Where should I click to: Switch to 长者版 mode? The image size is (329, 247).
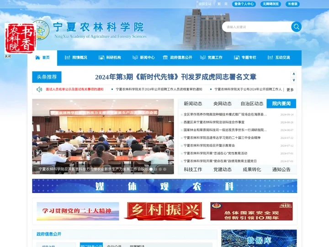pyautogui.click(x=292, y=4)
